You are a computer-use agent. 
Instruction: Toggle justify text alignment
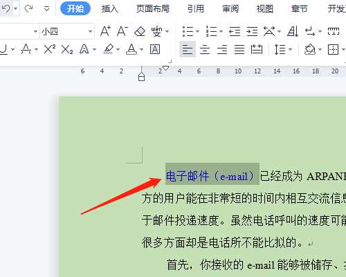[x=239, y=49]
